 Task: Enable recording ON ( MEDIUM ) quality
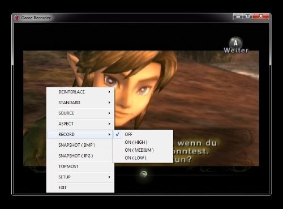coord(143,150)
